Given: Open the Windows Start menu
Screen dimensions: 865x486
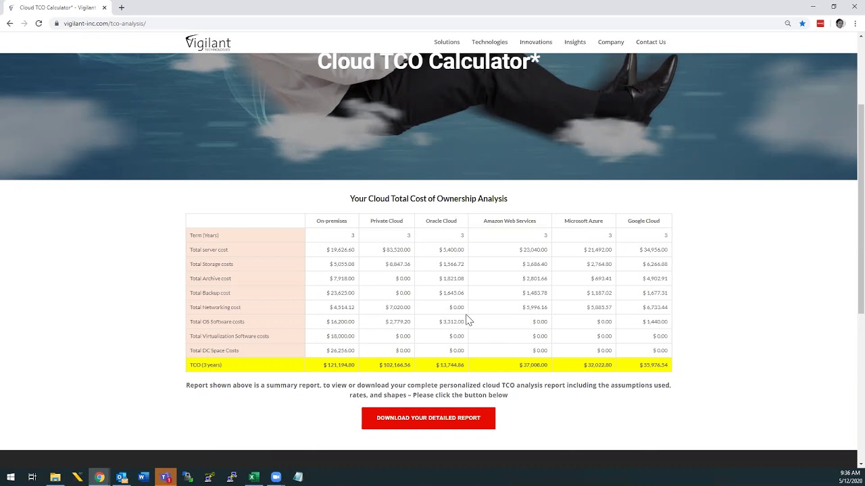Looking at the screenshot, I should point(10,477).
